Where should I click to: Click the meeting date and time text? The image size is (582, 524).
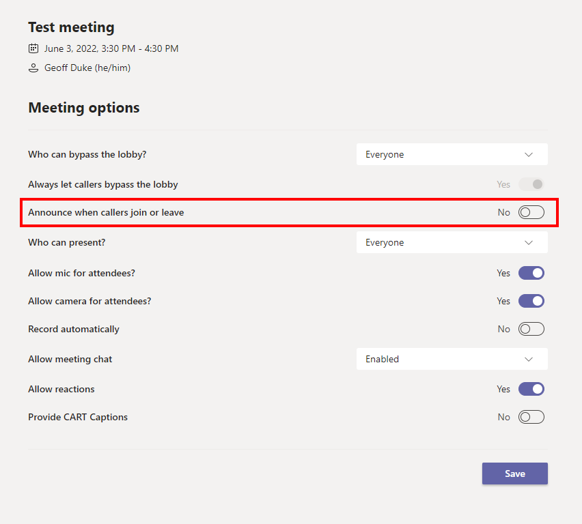point(111,48)
